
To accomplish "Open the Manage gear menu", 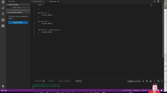I will tap(3, 86).
